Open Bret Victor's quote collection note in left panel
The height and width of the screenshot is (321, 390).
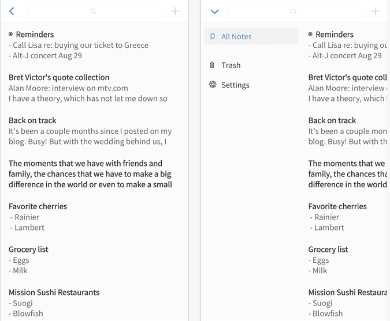59,77
